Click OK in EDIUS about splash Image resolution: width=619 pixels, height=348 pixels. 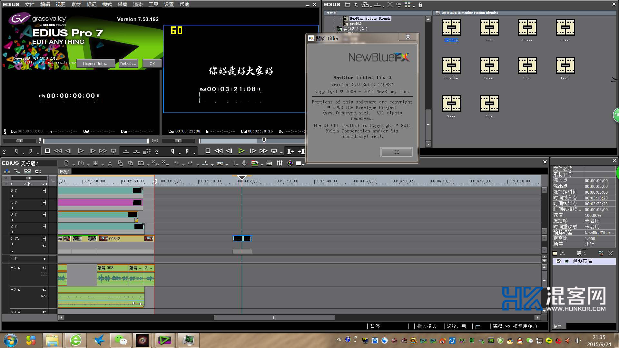click(152, 63)
